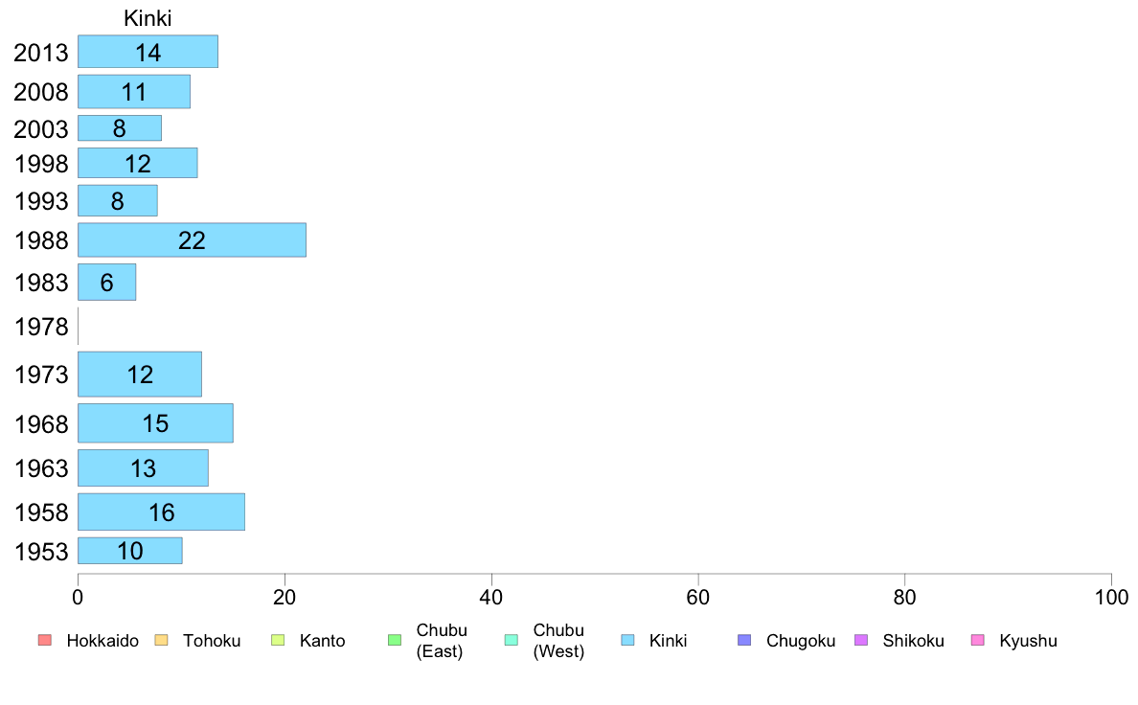Image resolution: width=1138 pixels, height=705 pixels.
Task: Click the Kyushu pink legend swatch
Action: (x=978, y=640)
